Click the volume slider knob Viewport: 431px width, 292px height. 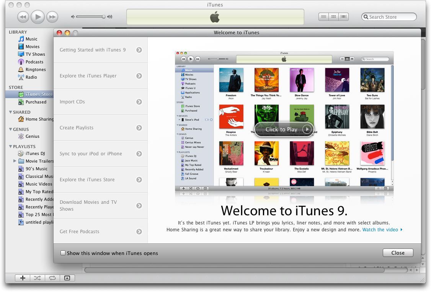[x=104, y=17]
